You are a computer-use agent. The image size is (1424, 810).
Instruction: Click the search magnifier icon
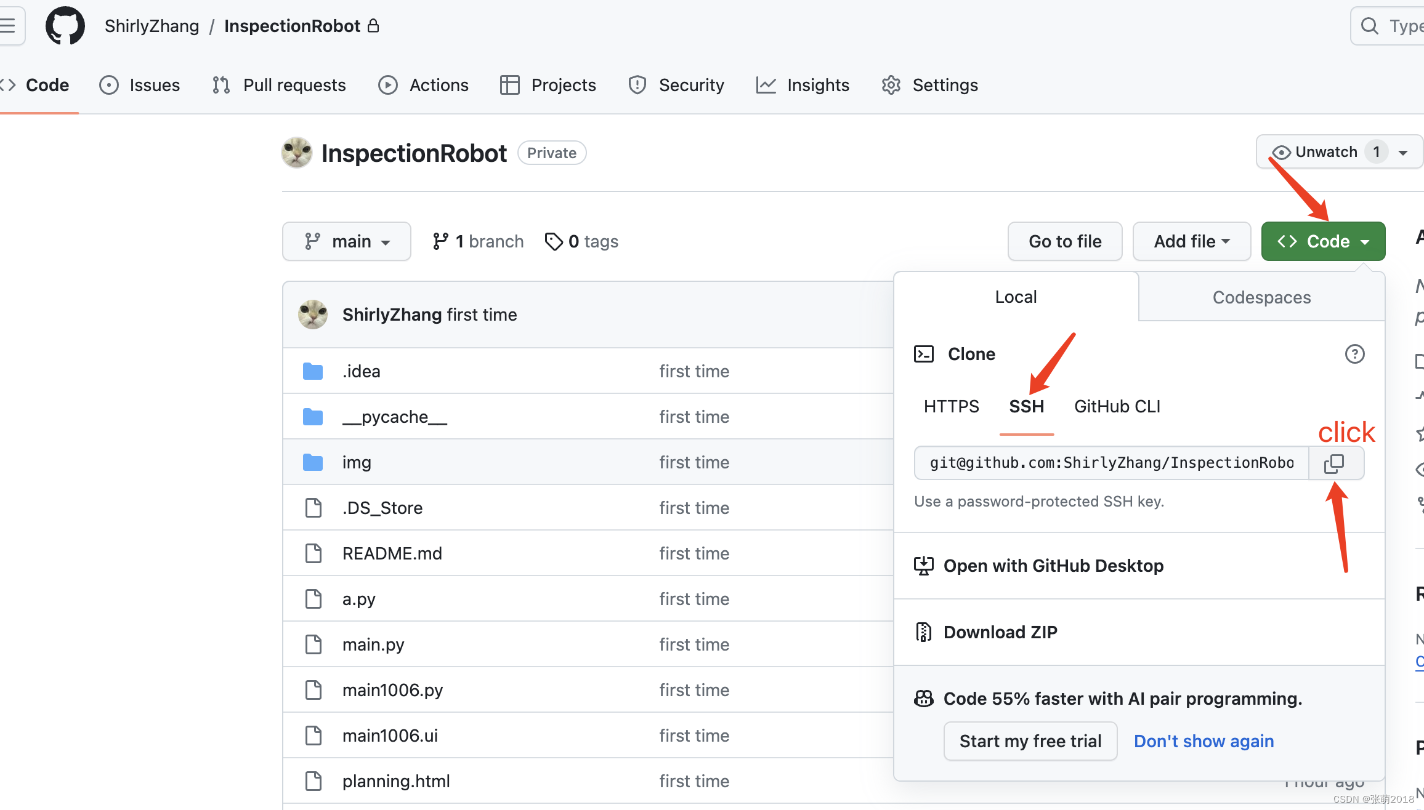(1369, 26)
